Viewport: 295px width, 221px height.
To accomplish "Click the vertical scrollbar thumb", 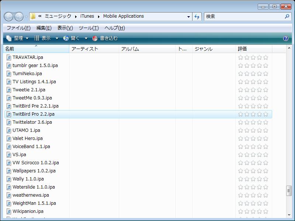I will click(289, 191).
